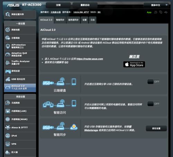Click the ASUS logo in header
This screenshot has width=173, height=157.
[13, 5]
